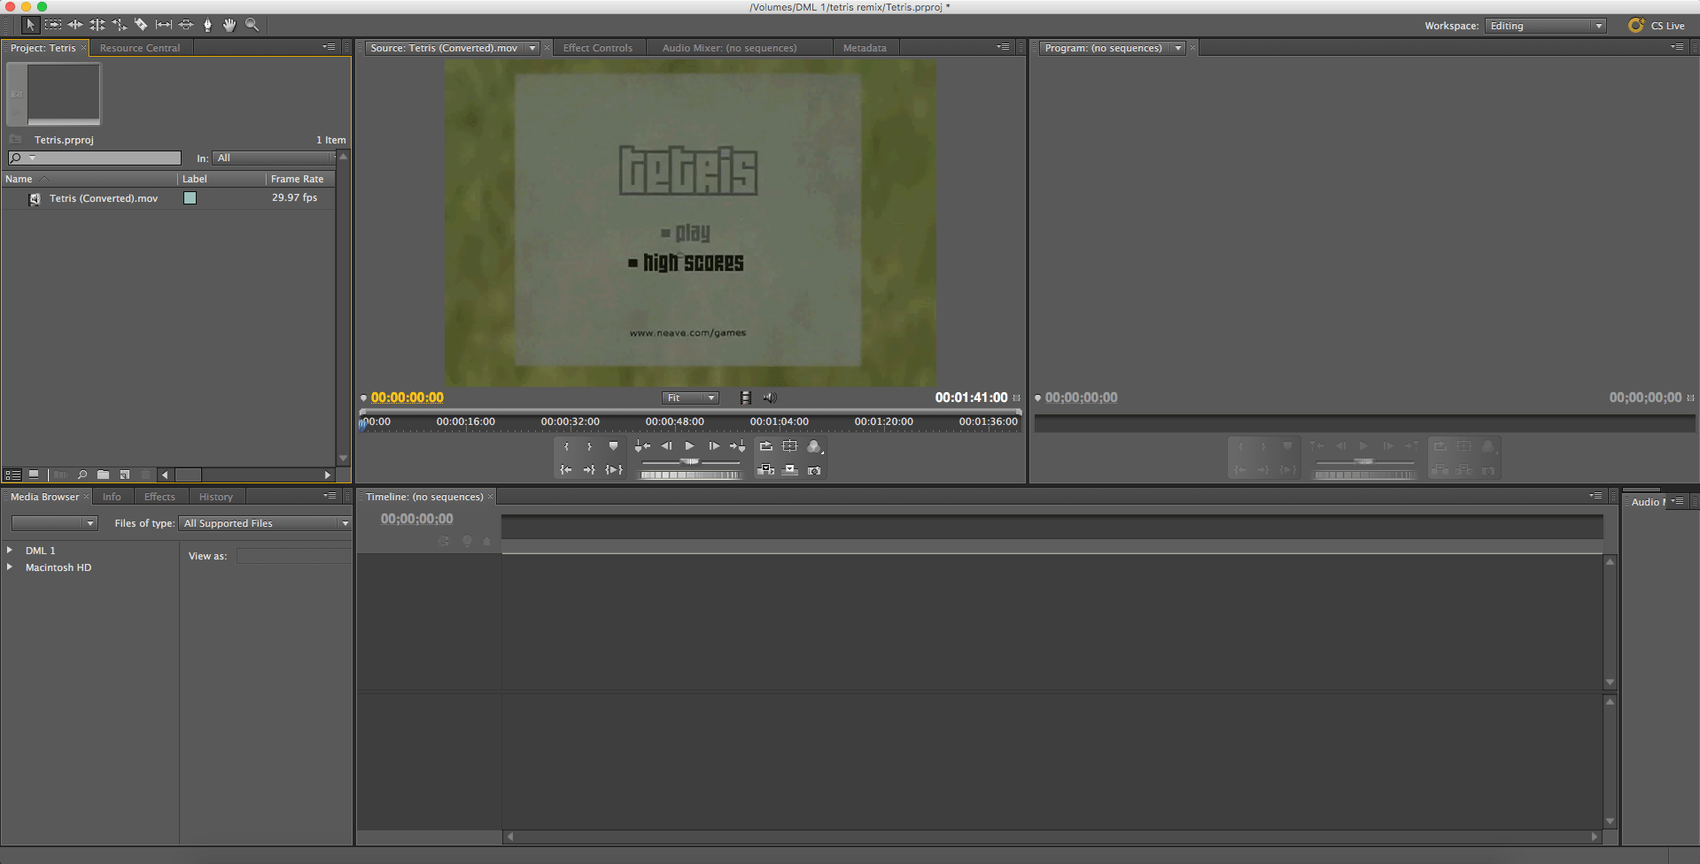The width and height of the screenshot is (1700, 864).
Task: Open the Audio Mixer tab
Action: coord(729,48)
